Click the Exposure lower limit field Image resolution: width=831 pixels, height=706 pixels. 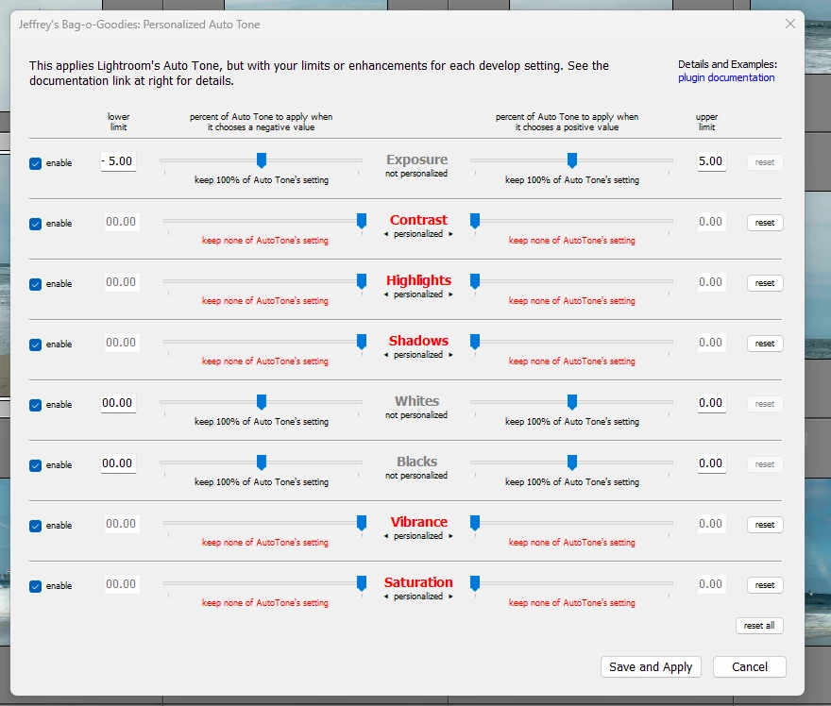point(118,161)
